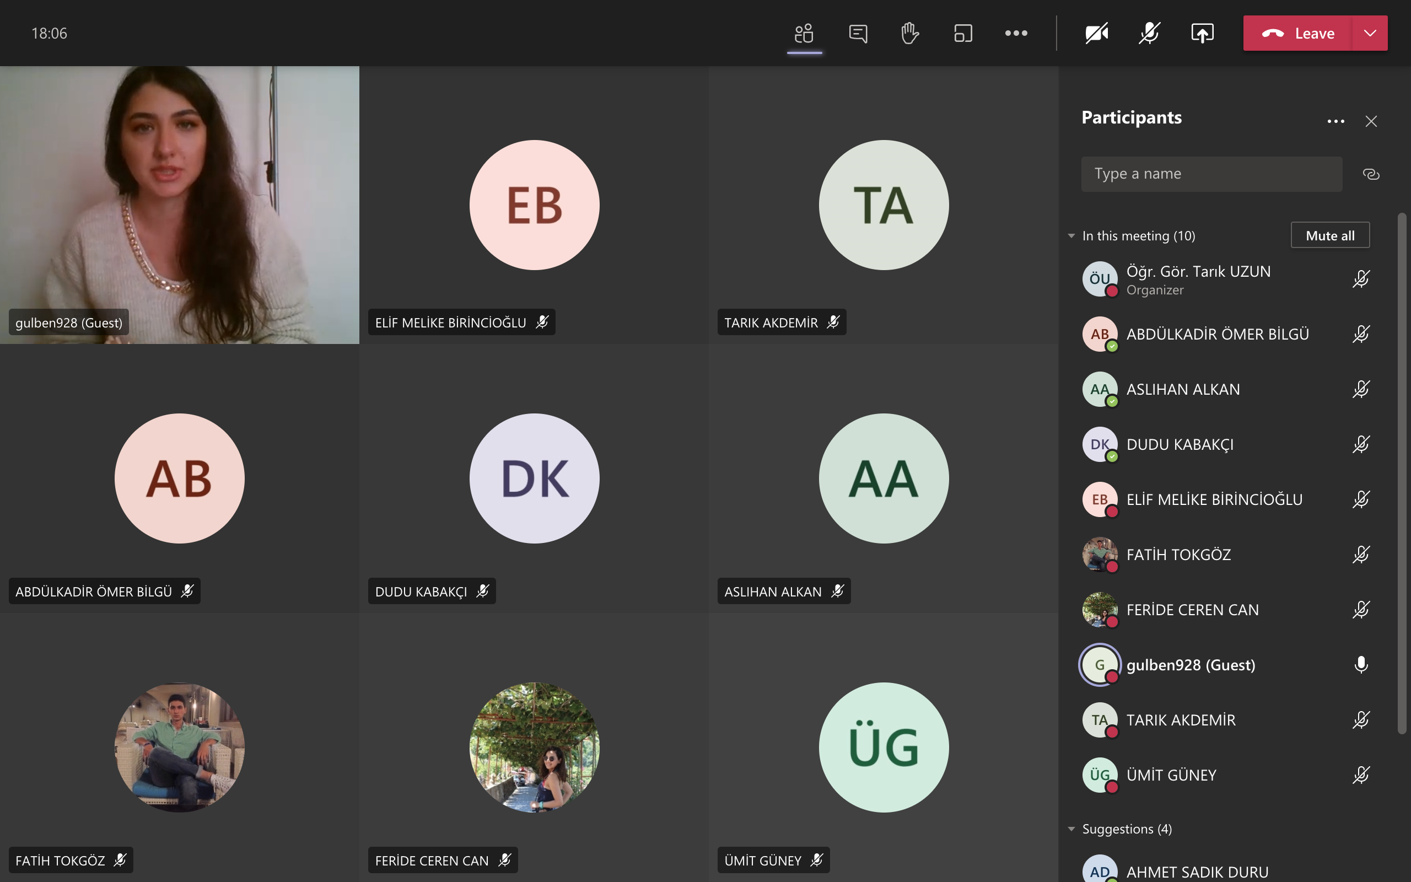Click gulben928 (Guest) microphone icon in list
This screenshot has height=882, width=1411.
pos(1361,664)
